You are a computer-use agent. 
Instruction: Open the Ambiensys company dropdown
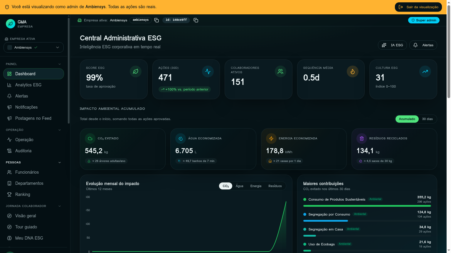point(33,47)
